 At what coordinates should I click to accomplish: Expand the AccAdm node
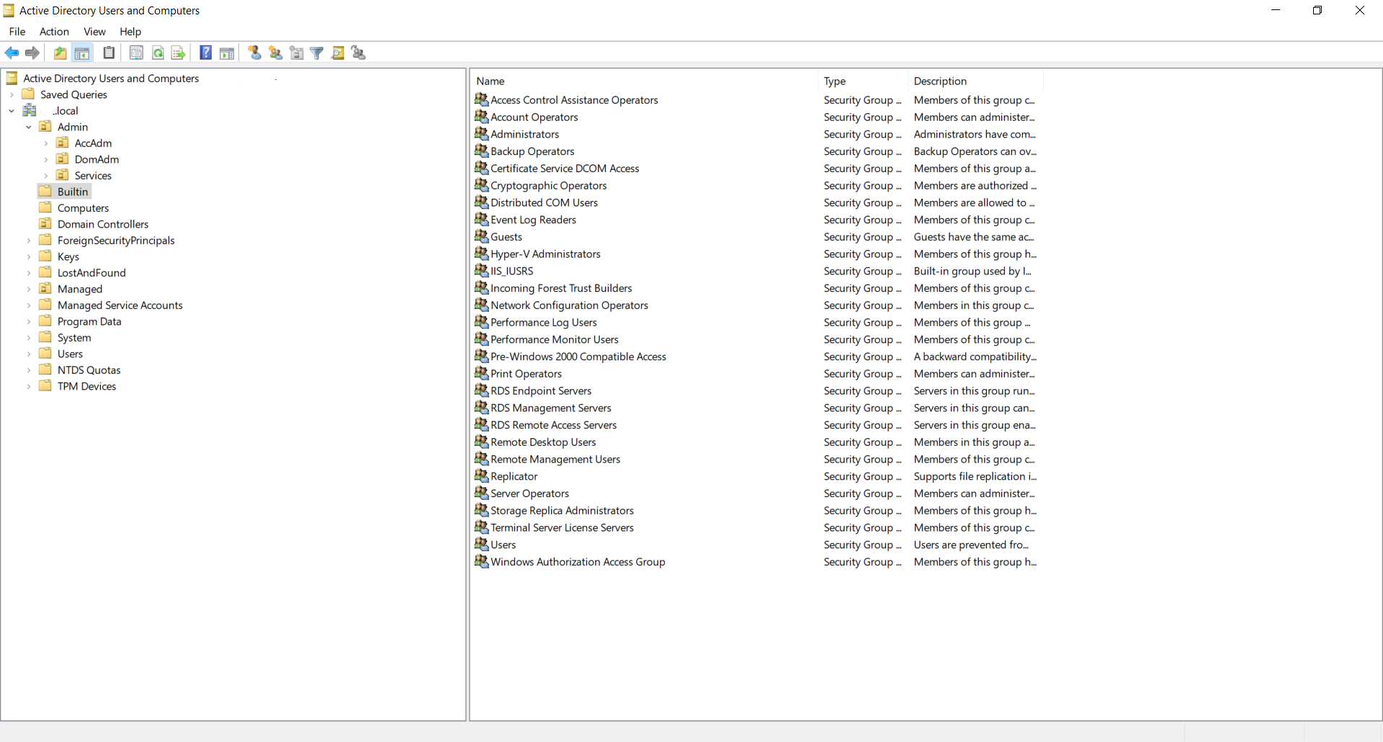click(46, 143)
